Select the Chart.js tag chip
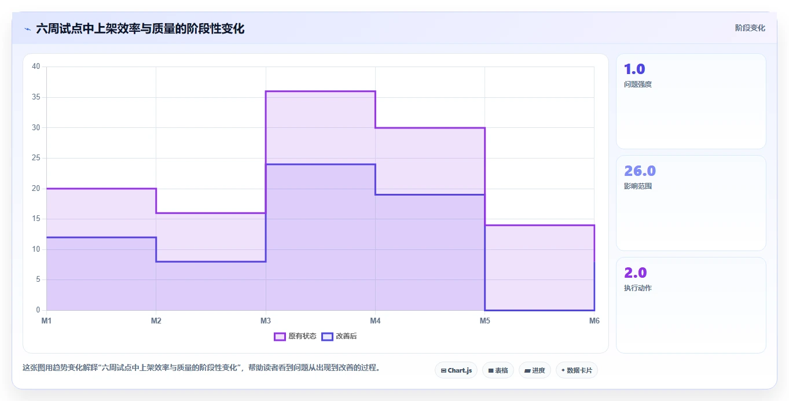The height and width of the screenshot is (401, 789). tap(456, 370)
